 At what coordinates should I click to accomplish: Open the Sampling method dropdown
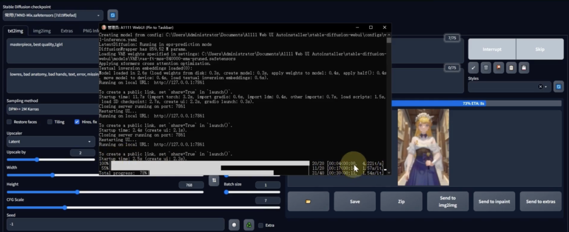click(x=53, y=109)
